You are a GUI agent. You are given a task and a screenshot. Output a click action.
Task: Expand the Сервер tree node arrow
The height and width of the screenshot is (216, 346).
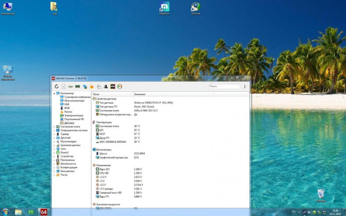(54, 134)
